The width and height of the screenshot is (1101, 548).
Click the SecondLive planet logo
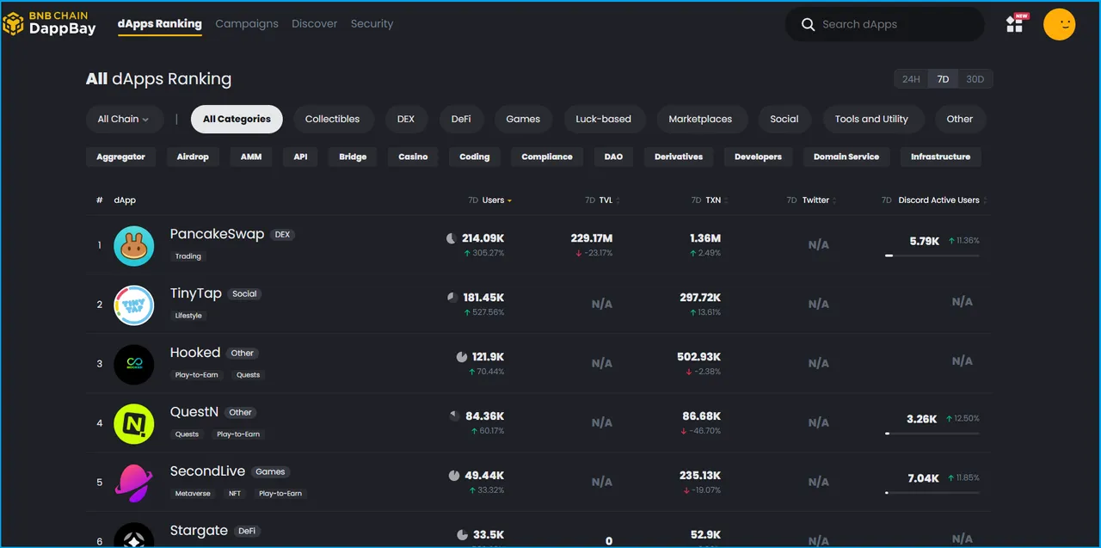point(134,483)
